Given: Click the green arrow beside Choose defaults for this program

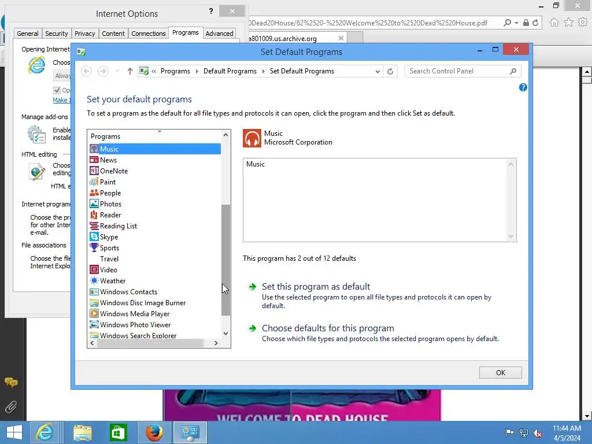Looking at the screenshot, I should point(252,328).
